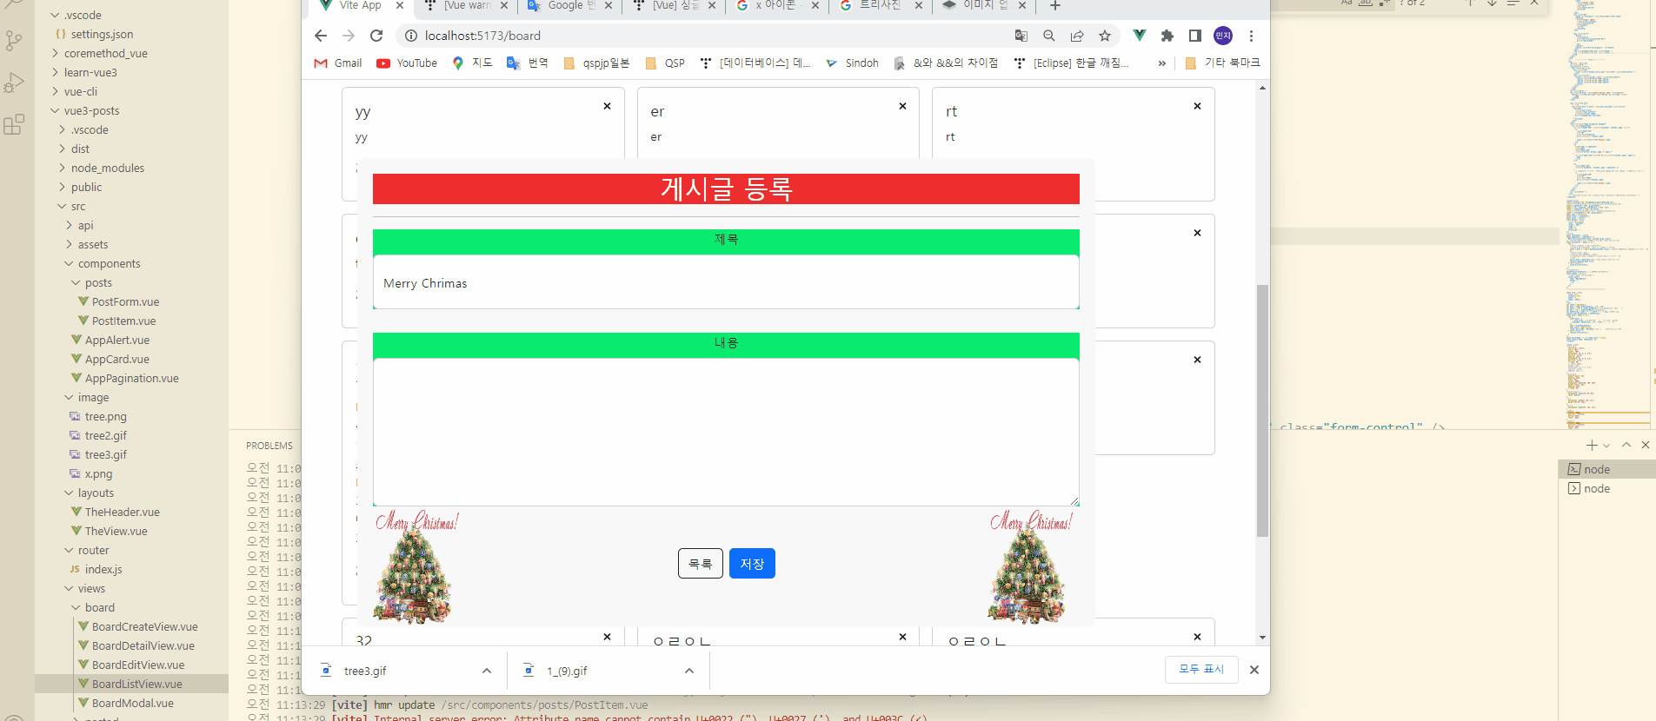Open the YouTube bookmark
The height and width of the screenshot is (721, 1656).
click(x=407, y=63)
